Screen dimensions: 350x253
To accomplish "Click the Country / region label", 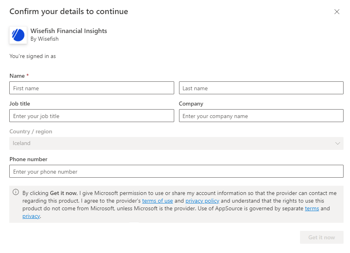I will pyautogui.click(x=31, y=131).
